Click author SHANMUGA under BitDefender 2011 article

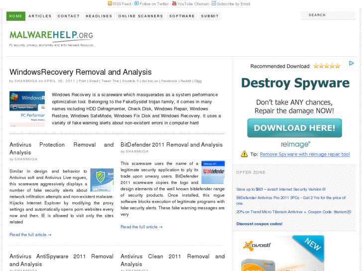click(137, 152)
